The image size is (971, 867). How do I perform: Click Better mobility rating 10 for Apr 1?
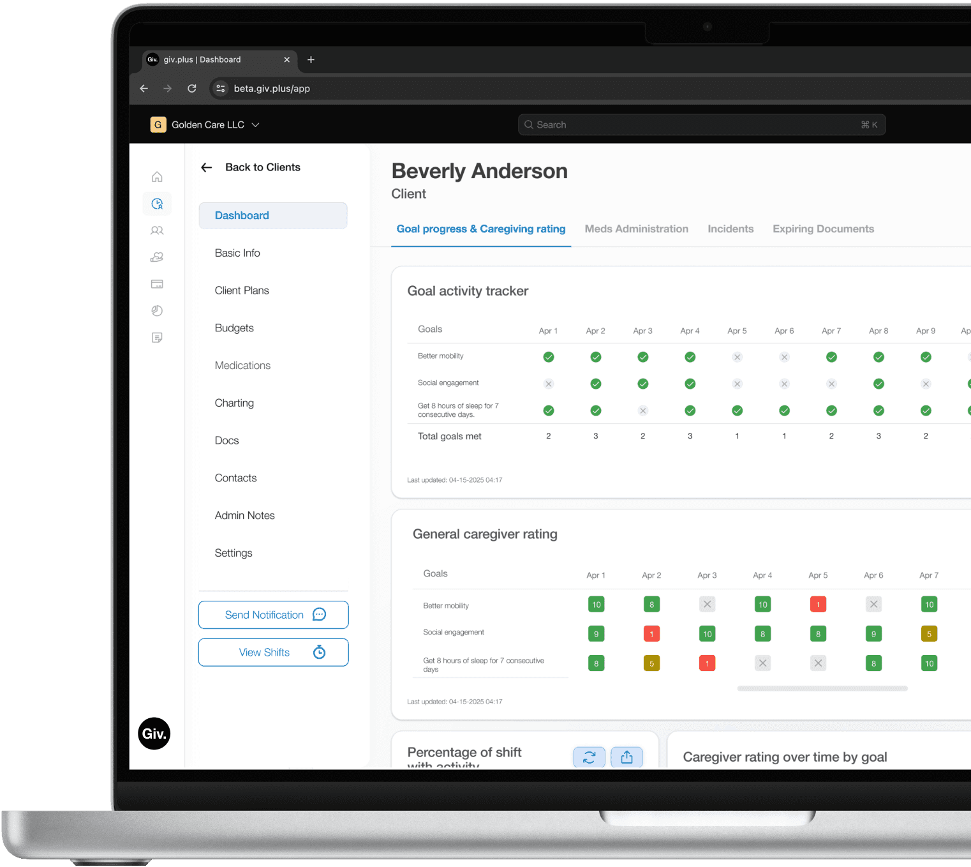[x=596, y=605]
